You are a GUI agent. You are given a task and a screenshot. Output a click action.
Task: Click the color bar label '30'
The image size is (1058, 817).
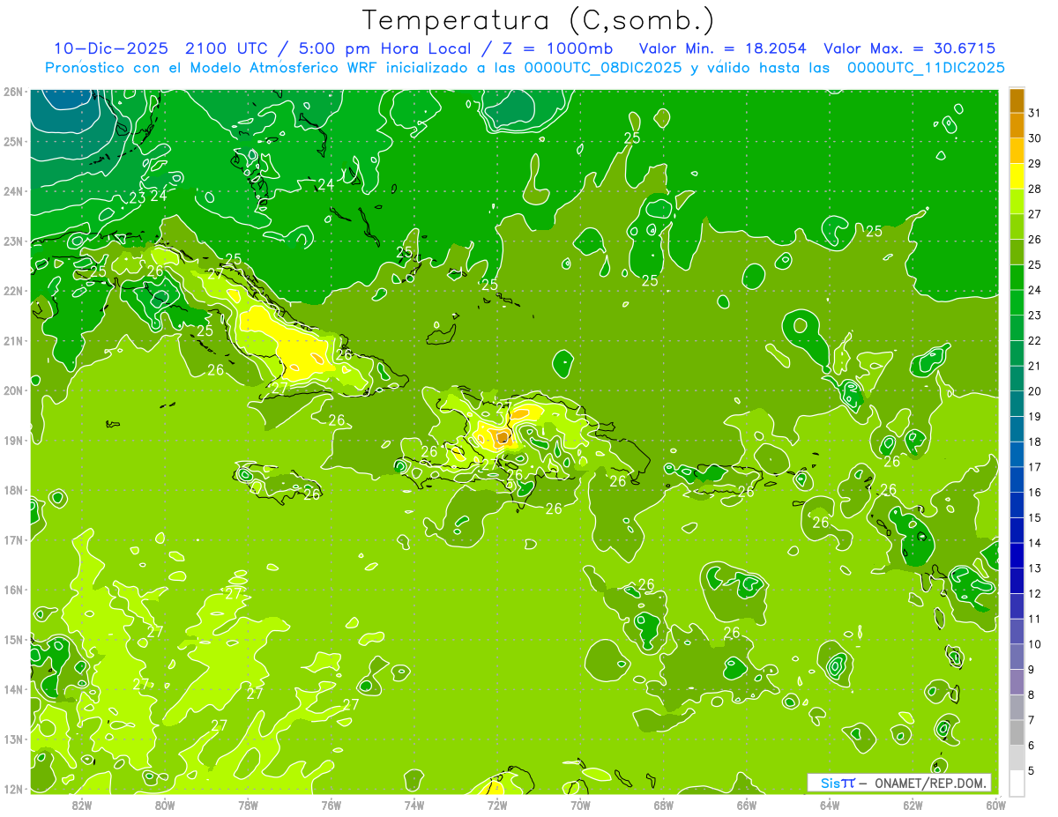[x=1035, y=138]
